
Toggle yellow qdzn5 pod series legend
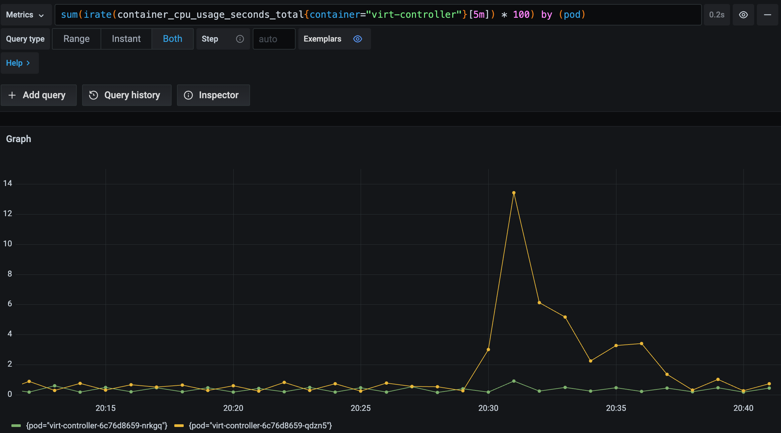[x=260, y=426]
